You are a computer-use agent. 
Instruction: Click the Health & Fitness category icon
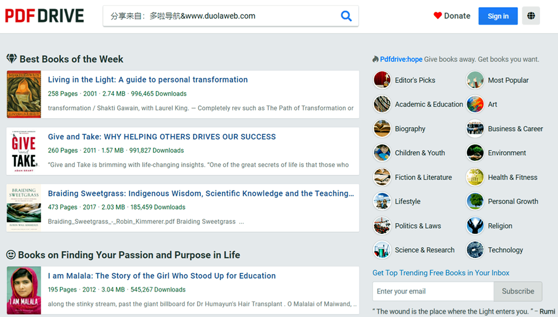click(x=475, y=177)
